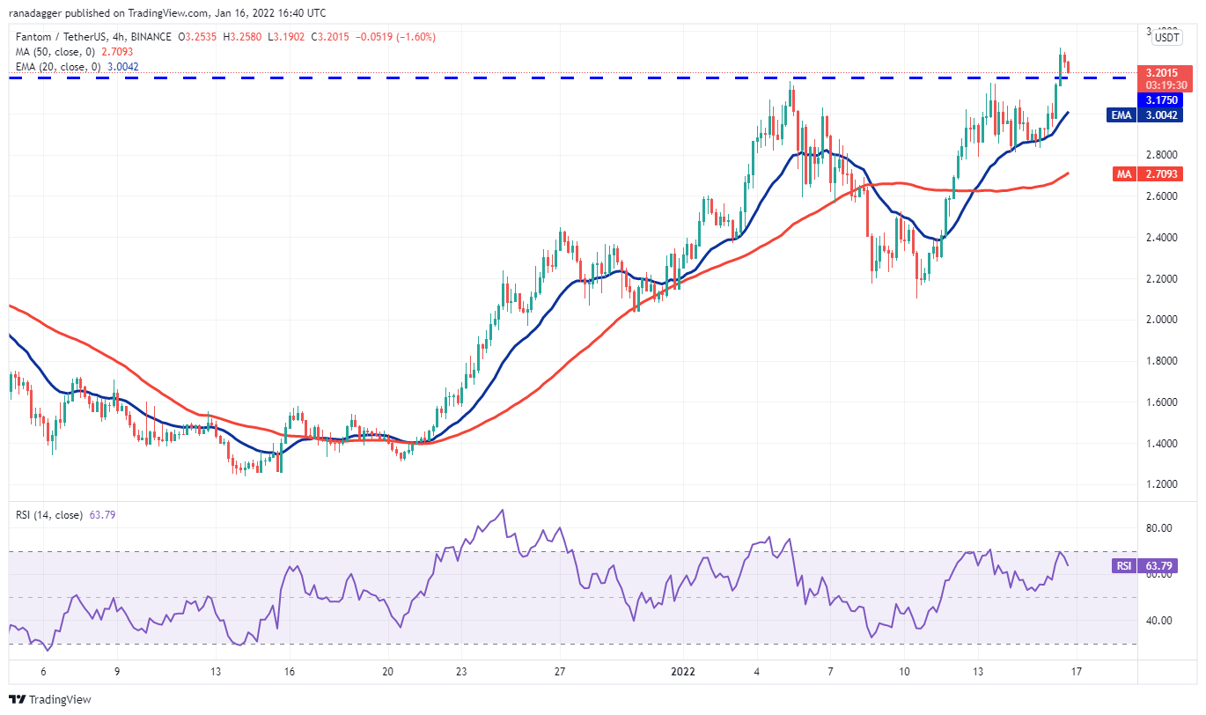Click the 2022 label on the time axis
Viewport: 1206px width, 715px height.
click(682, 671)
